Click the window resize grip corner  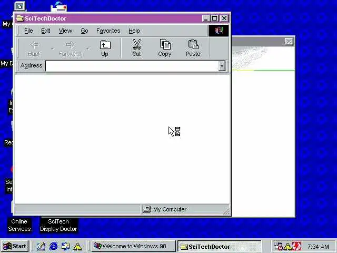click(x=226, y=212)
